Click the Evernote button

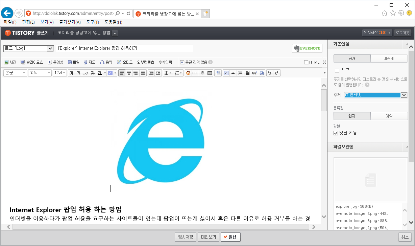[307, 48]
